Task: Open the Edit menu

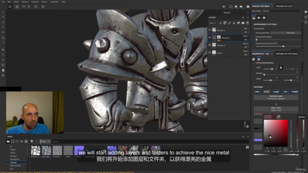Action: click(9, 2)
